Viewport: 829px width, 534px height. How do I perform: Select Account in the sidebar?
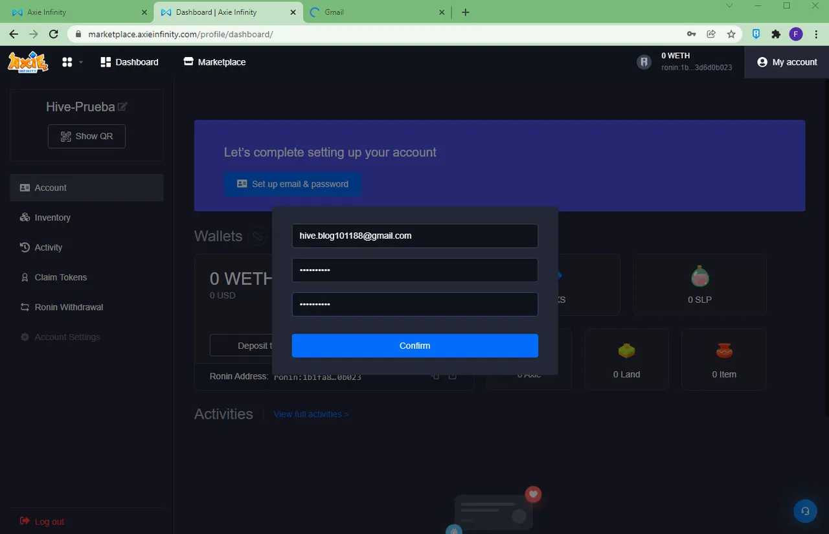click(x=87, y=188)
